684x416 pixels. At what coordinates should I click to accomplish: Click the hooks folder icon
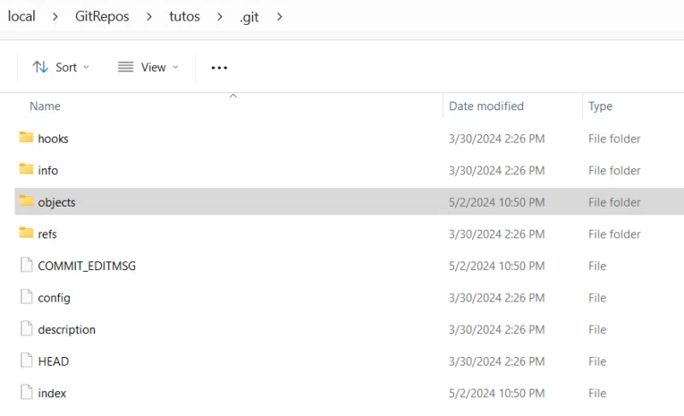click(26, 138)
